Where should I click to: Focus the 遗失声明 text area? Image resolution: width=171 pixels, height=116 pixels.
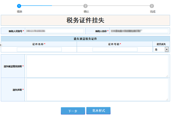click(x=97, y=90)
